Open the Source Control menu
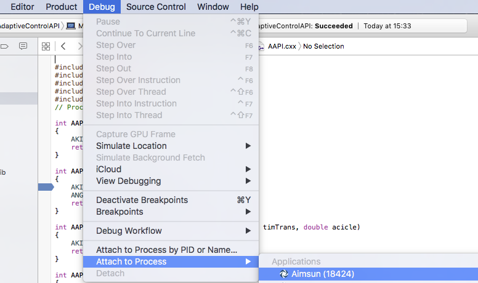The width and height of the screenshot is (478, 283). click(x=157, y=7)
